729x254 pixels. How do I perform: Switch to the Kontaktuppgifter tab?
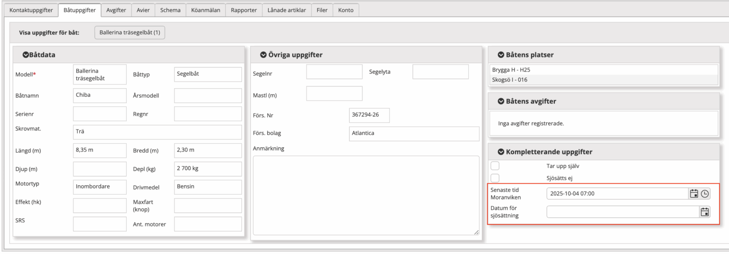coord(31,10)
